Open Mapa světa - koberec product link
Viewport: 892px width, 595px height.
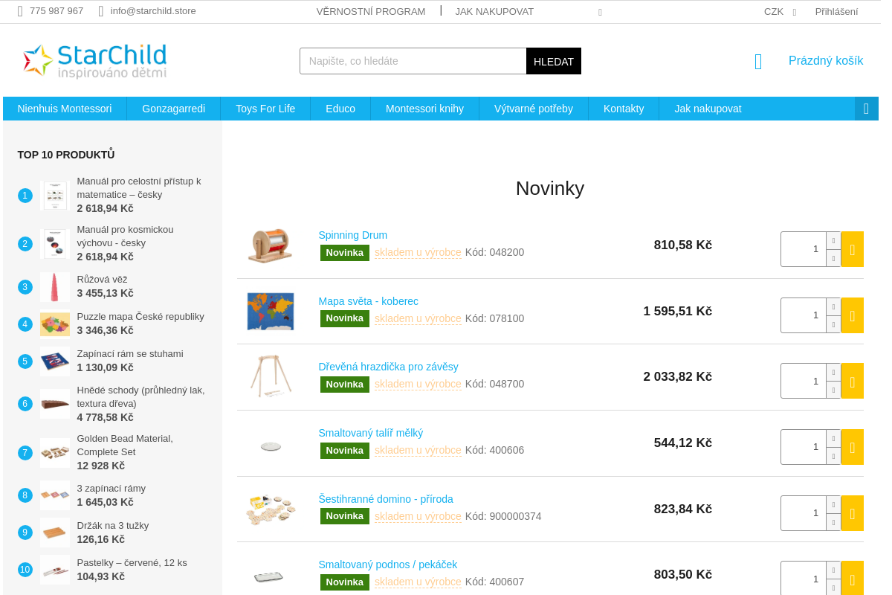pos(369,301)
